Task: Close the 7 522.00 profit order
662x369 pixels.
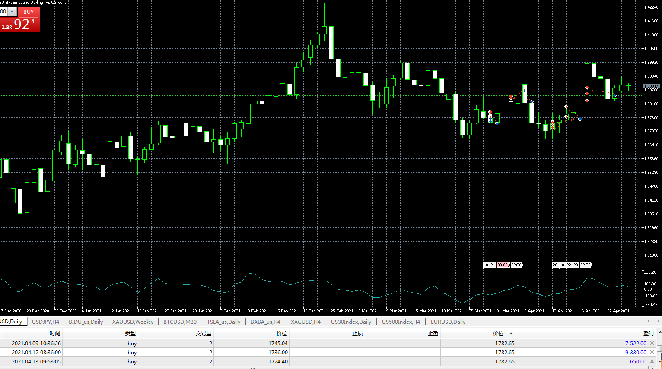Action: click(652, 343)
